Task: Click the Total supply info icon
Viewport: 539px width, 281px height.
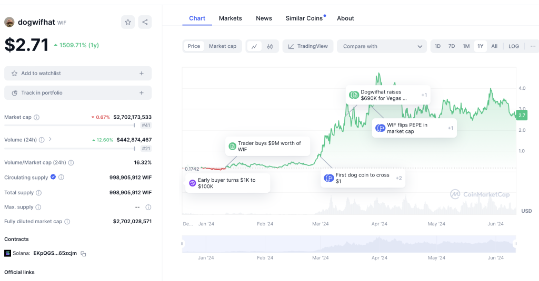Action: tap(39, 193)
